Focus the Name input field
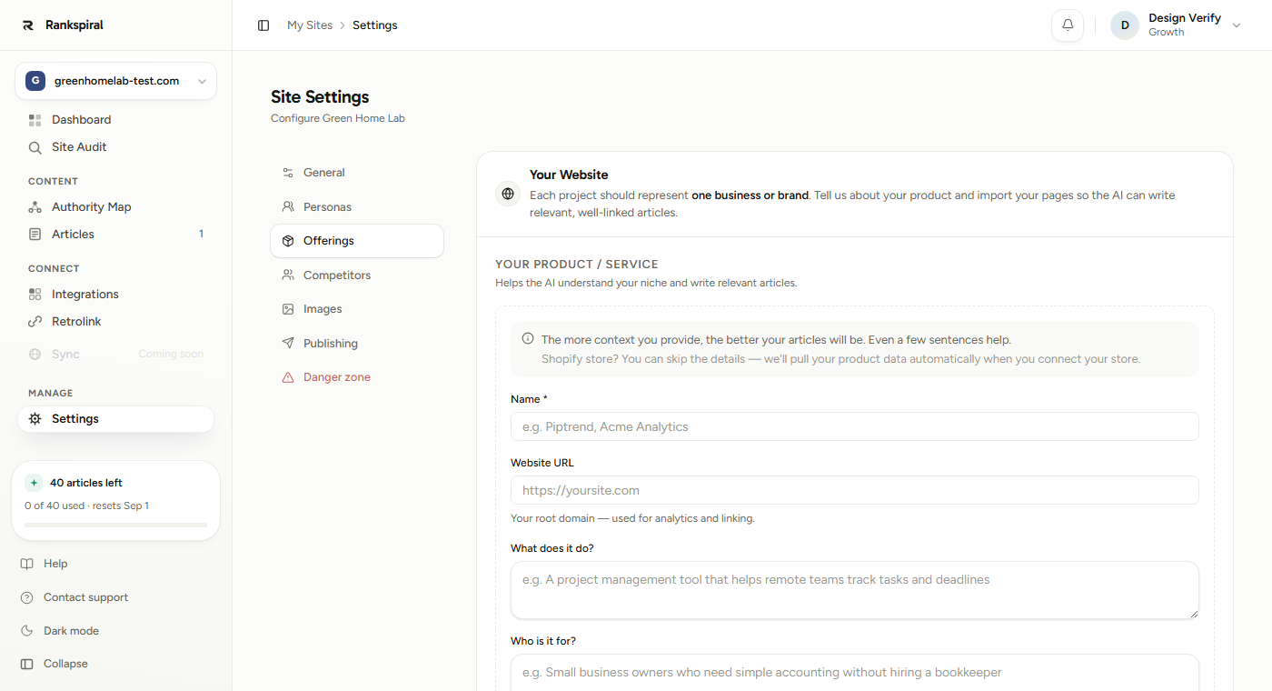Image resolution: width=1272 pixels, height=691 pixels. click(x=854, y=426)
